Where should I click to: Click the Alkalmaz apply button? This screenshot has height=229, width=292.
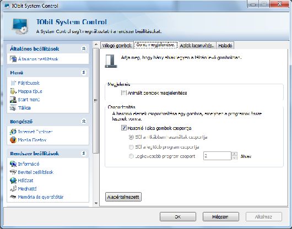tap(264, 217)
